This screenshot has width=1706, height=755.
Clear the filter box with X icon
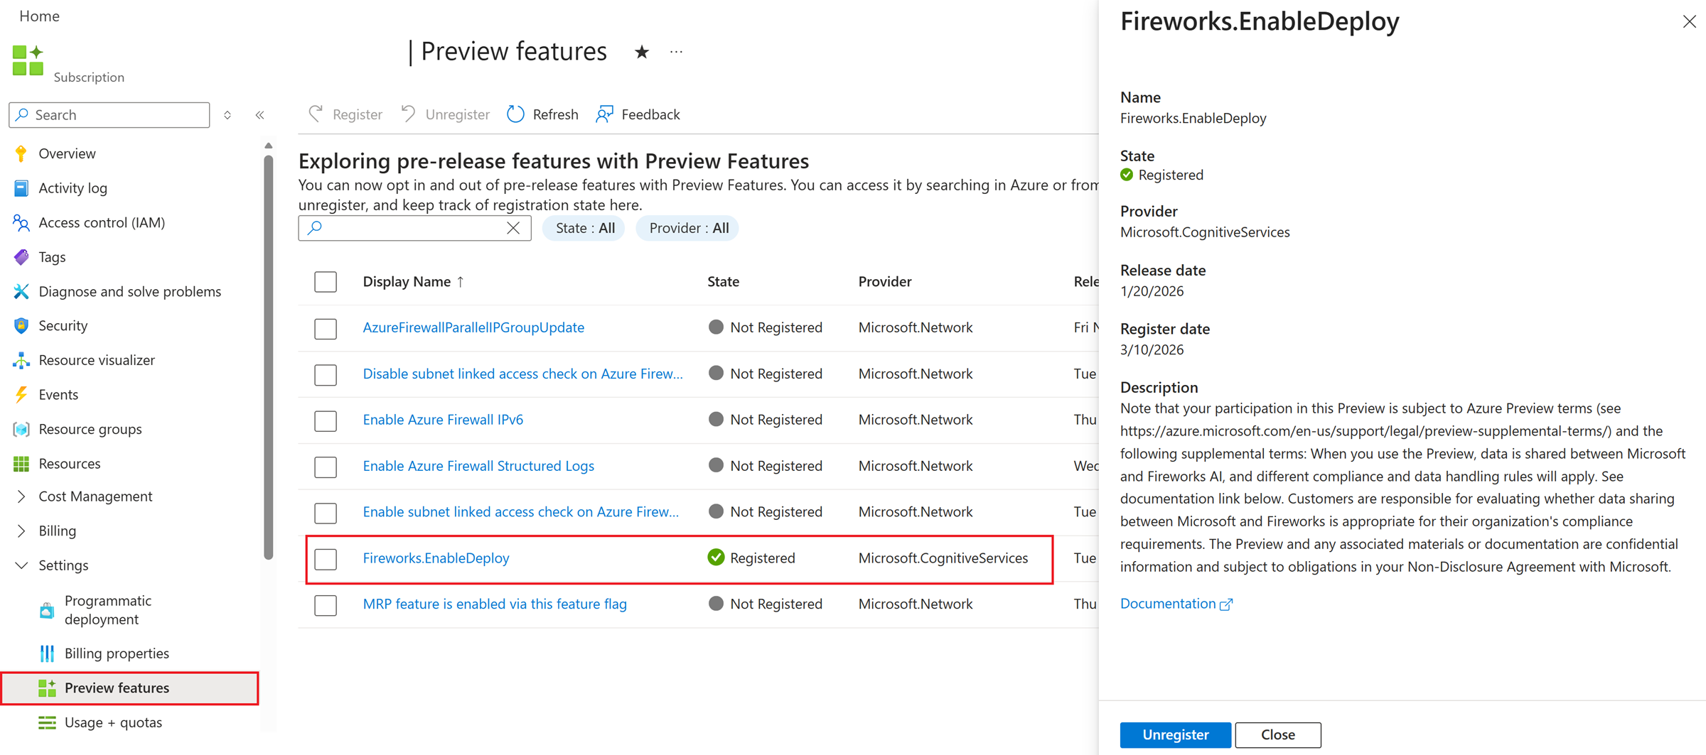tap(513, 228)
